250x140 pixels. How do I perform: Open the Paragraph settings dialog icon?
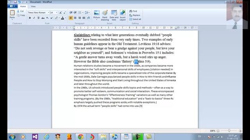click(x=89, y=18)
